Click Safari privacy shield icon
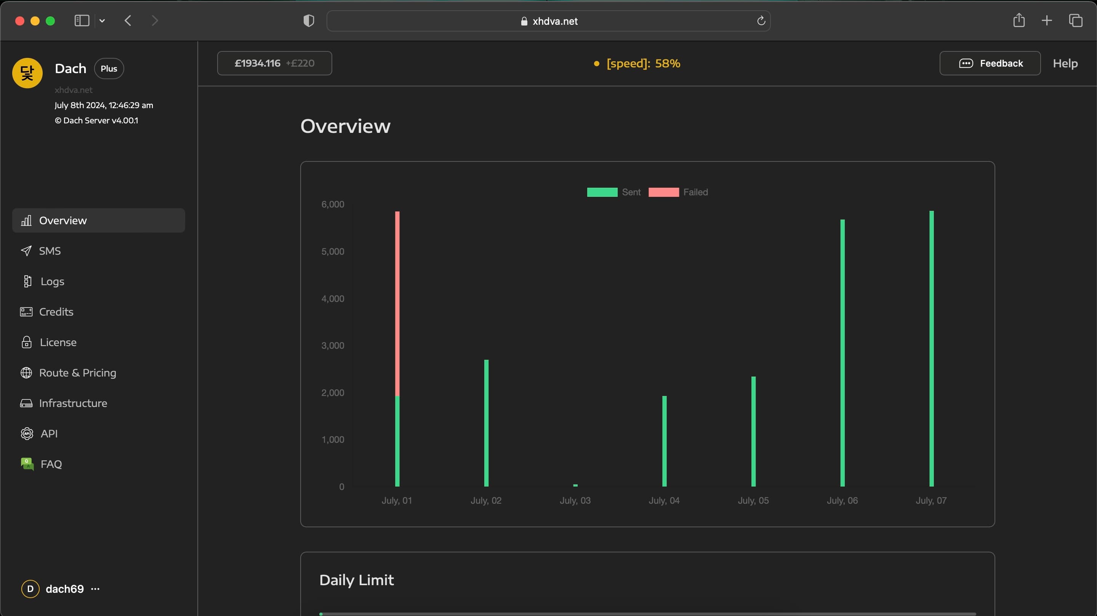 point(308,21)
